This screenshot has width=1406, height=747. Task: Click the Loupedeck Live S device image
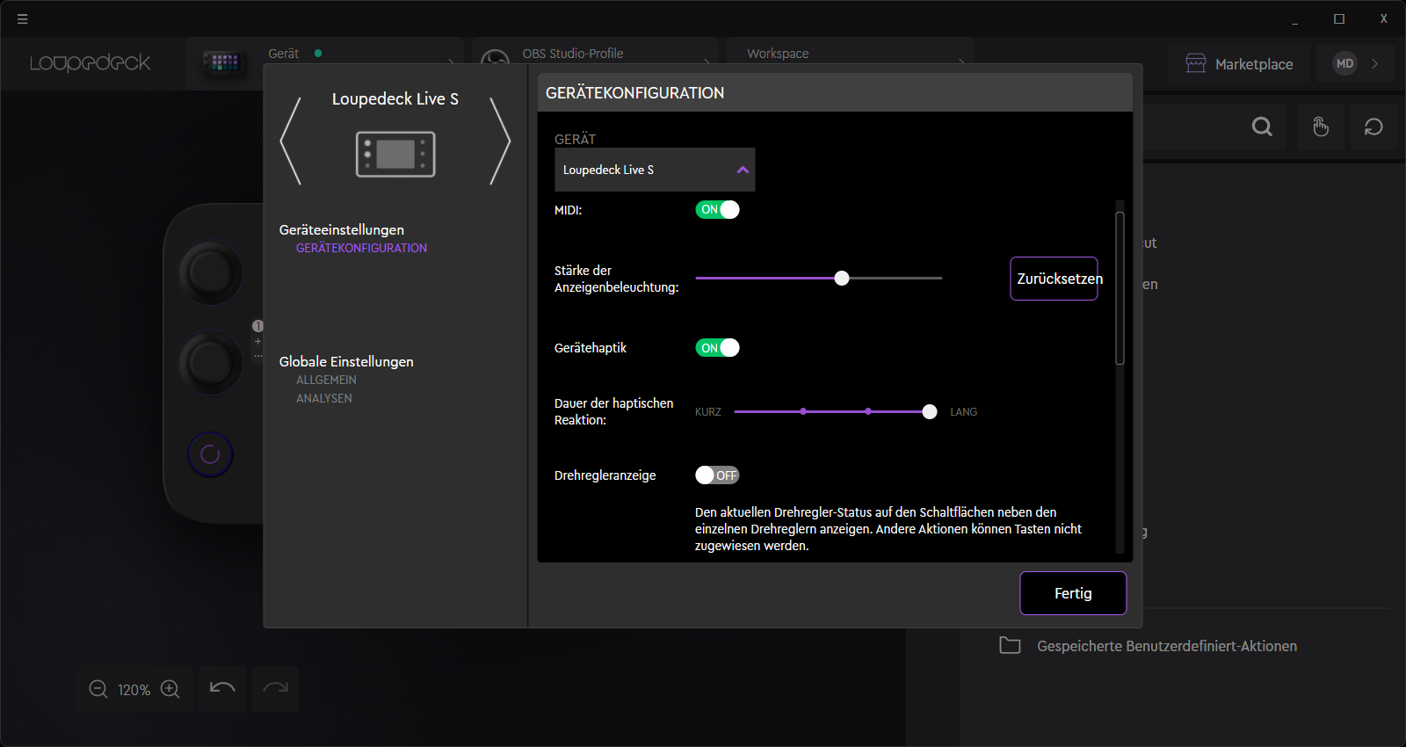[395, 154]
